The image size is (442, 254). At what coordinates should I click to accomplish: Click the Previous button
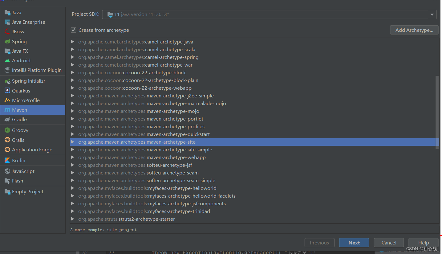point(319,243)
